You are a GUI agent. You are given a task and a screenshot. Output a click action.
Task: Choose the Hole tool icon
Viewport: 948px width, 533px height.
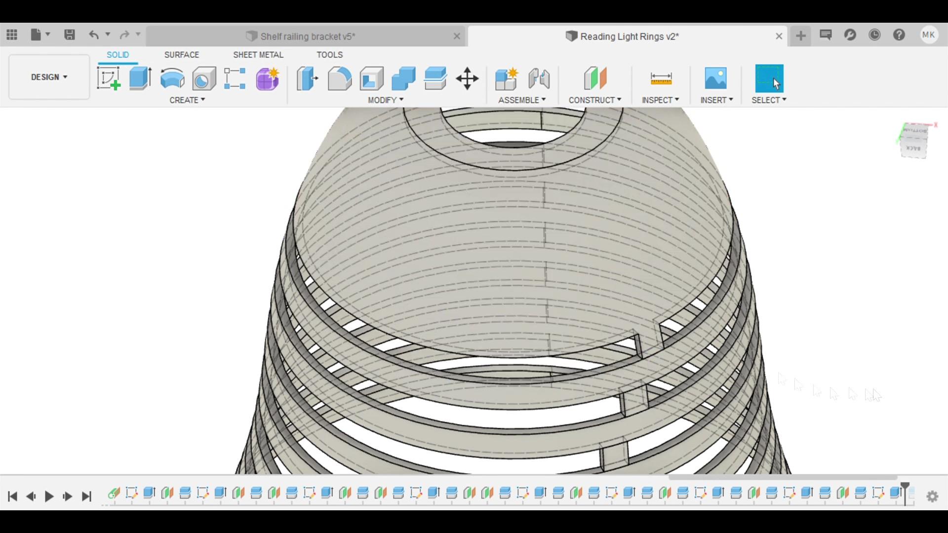(x=204, y=78)
